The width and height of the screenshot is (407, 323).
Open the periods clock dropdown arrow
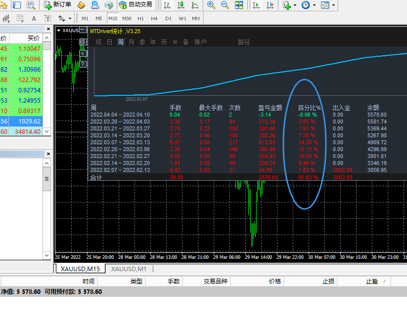pos(314,5)
